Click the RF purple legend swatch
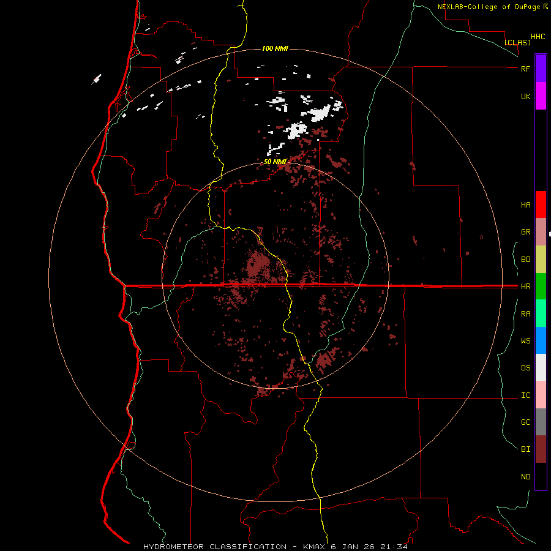 [x=541, y=69]
